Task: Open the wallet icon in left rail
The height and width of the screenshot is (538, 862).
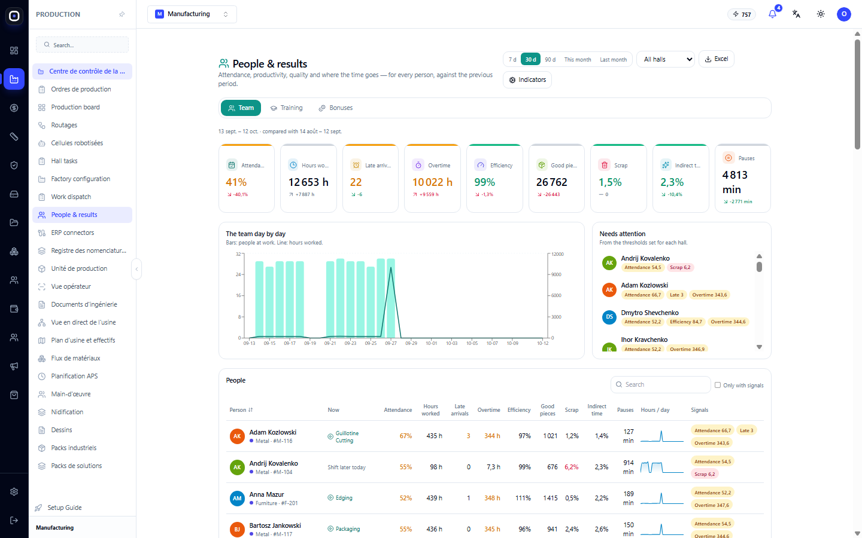Action: pyautogui.click(x=14, y=308)
